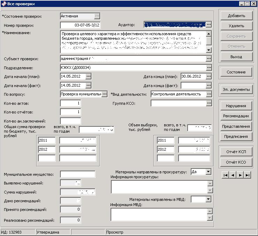Click Информация МВД text area
258x236 pixels.
(159, 214)
